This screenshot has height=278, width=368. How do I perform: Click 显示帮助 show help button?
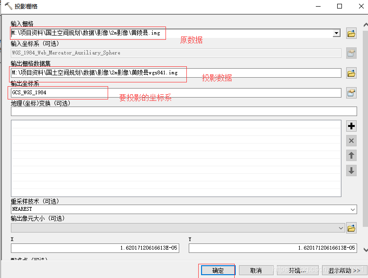(x=344, y=270)
